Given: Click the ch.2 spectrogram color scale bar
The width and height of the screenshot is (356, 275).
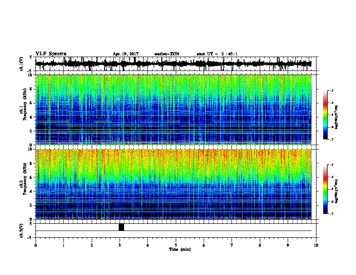Looking at the screenshot, I should point(325,189).
